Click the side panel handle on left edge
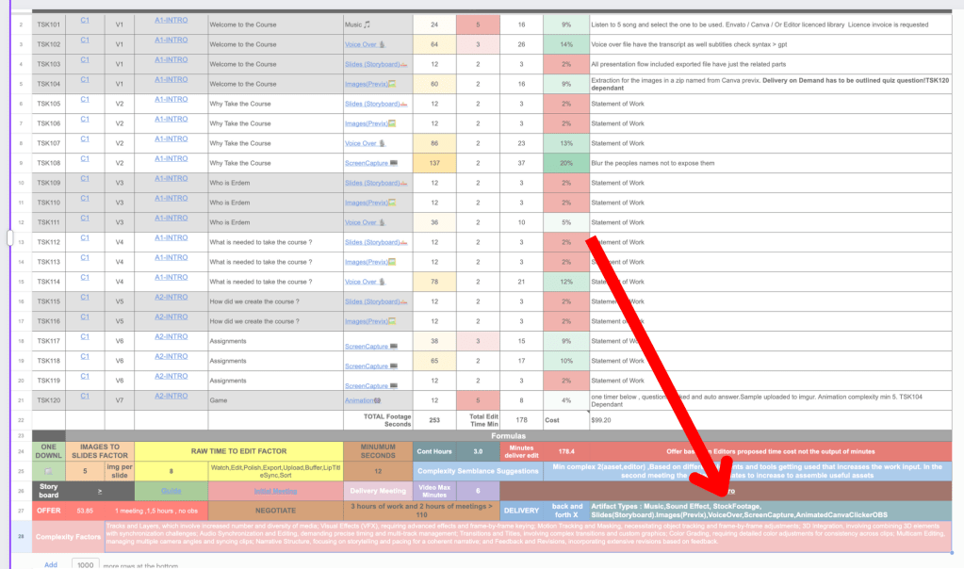The height and width of the screenshot is (569, 964). click(9, 237)
